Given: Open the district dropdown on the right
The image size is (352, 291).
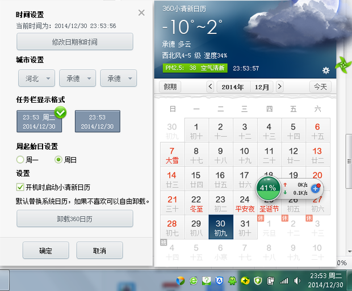Looking at the screenshot, I should pyautogui.click(x=119, y=78).
